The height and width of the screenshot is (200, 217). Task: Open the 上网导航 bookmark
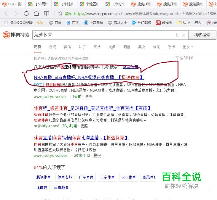(x=93, y=22)
